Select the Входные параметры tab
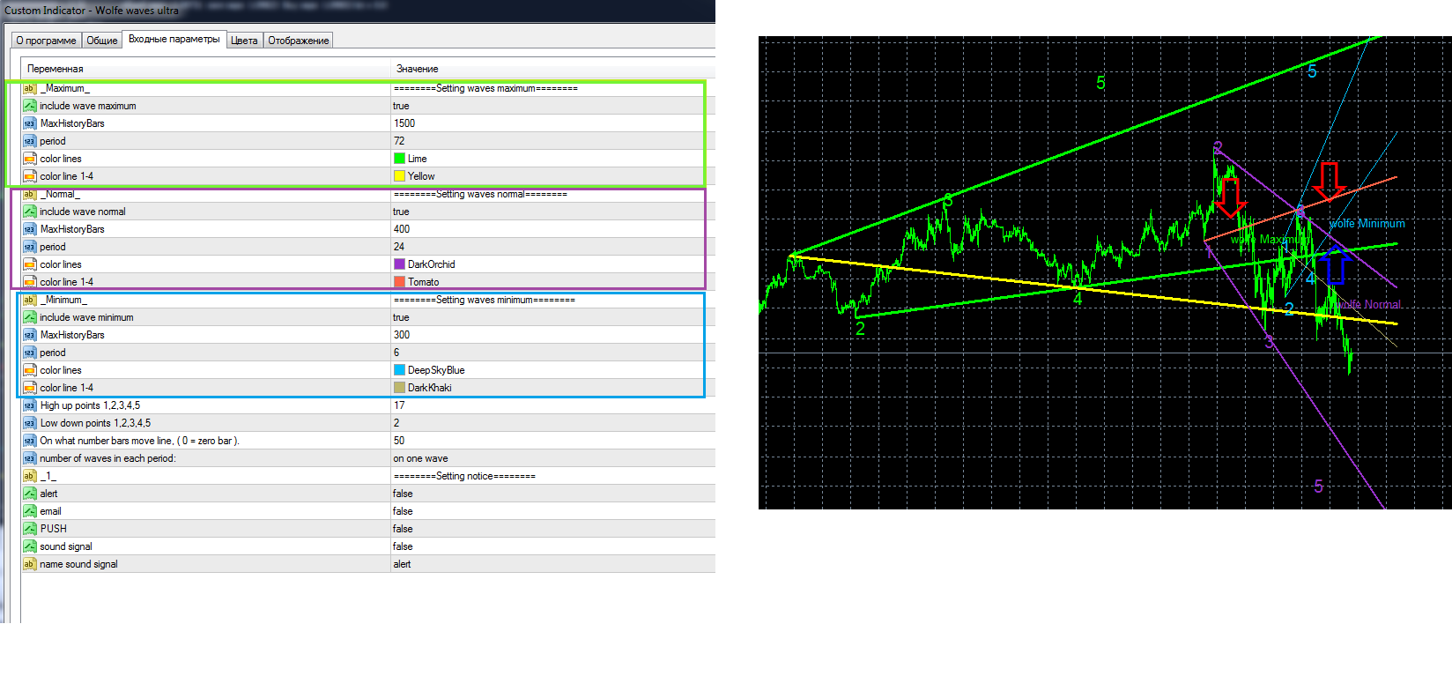Image resolution: width=1452 pixels, height=676 pixels. coord(174,39)
